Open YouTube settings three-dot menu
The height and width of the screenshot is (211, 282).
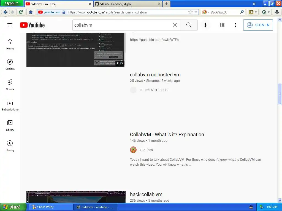pyautogui.click(x=235, y=25)
